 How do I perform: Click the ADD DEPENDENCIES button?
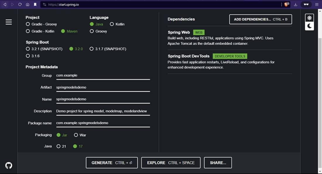261,19
